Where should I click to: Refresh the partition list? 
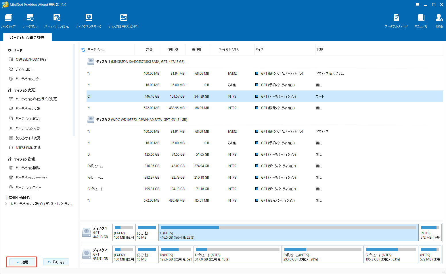point(83,49)
